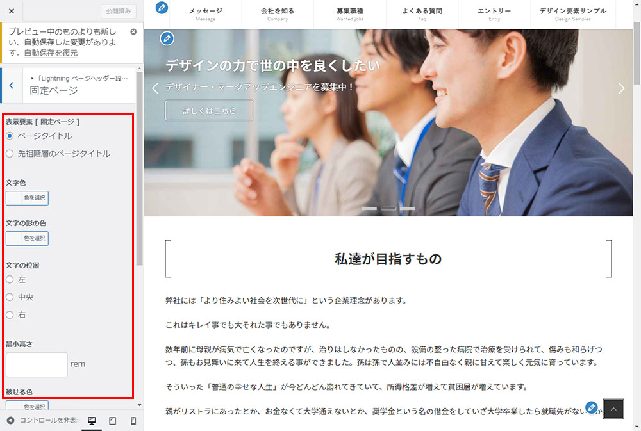
Task: Open the 文字色 color picker
Action: click(27, 198)
